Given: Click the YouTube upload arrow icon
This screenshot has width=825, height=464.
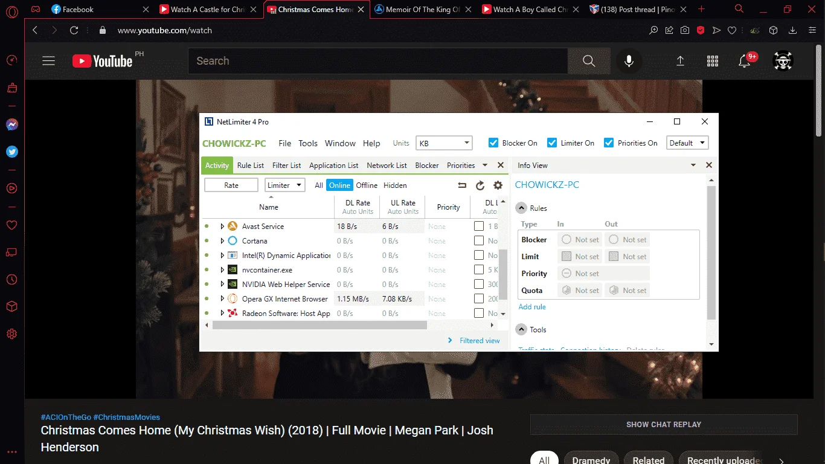Looking at the screenshot, I should tap(680, 61).
